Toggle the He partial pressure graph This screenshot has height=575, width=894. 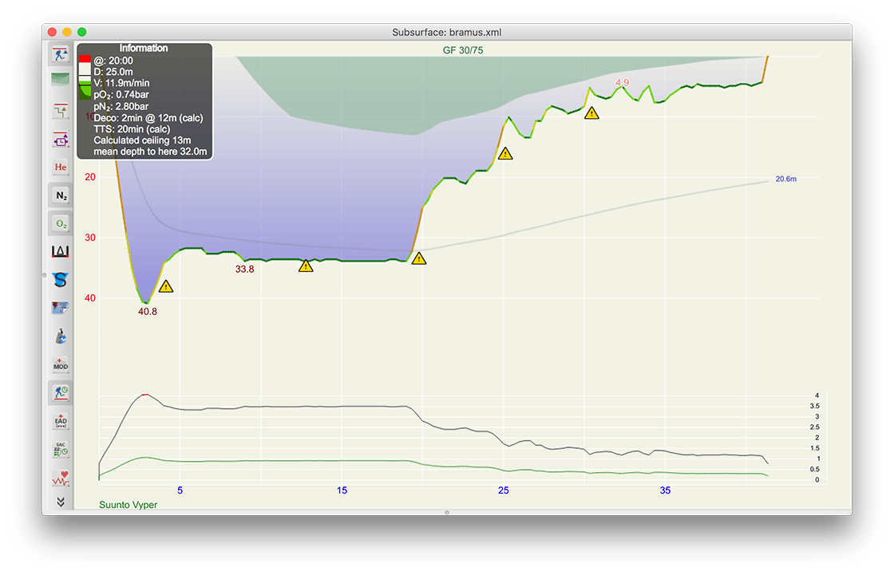61,167
